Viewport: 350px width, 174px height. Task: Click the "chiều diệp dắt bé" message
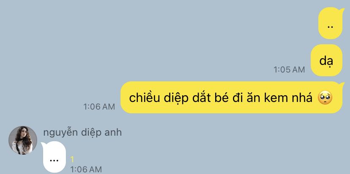coord(232,97)
